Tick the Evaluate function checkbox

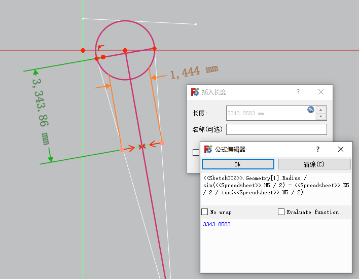281,212
